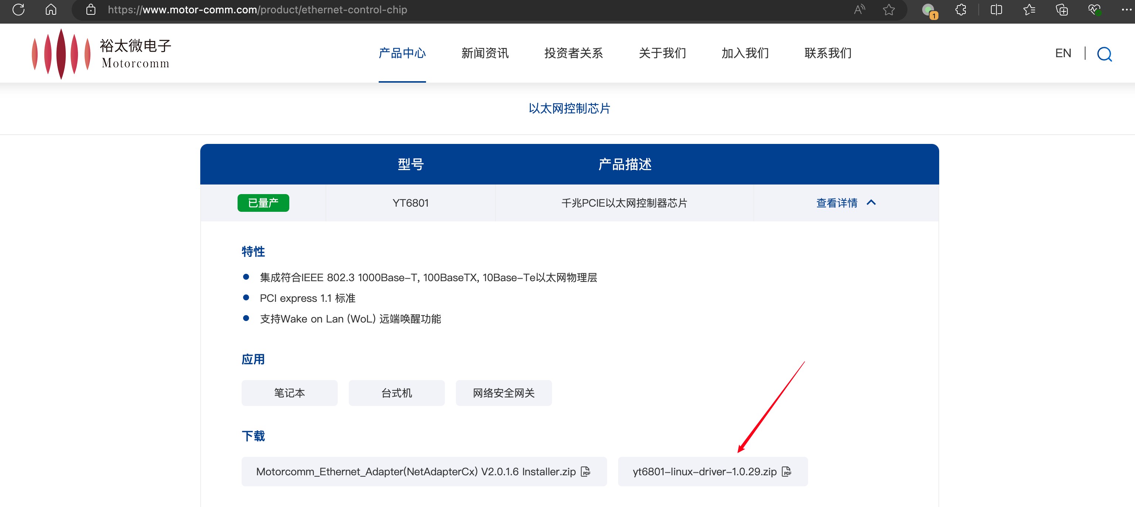This screenshot has width=1135, height=507.
Task: Open the browser Extensions puzzle icon
Action: [x=961, y=9]
